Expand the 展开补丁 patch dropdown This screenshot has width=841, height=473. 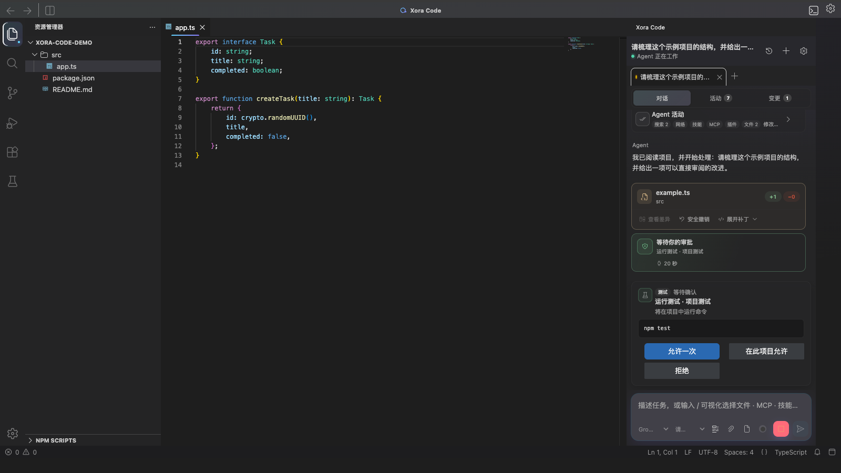click(737, 219)
